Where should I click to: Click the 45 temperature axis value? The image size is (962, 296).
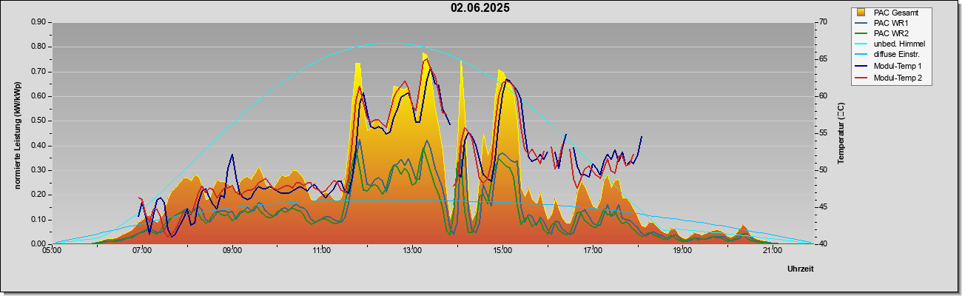pos(824,207)
